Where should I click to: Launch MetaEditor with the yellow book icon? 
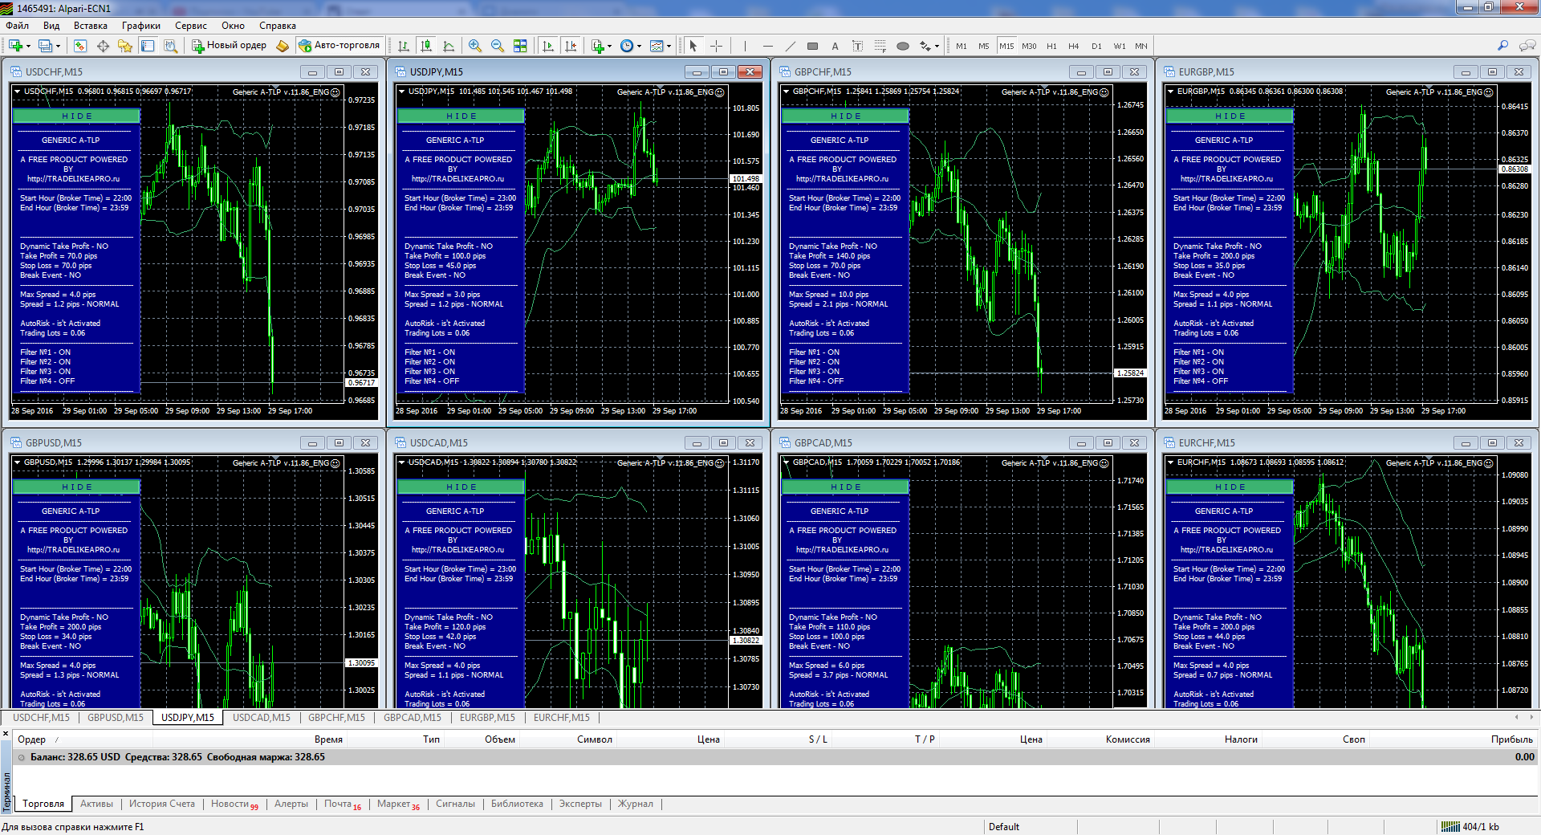click(283, 46)
